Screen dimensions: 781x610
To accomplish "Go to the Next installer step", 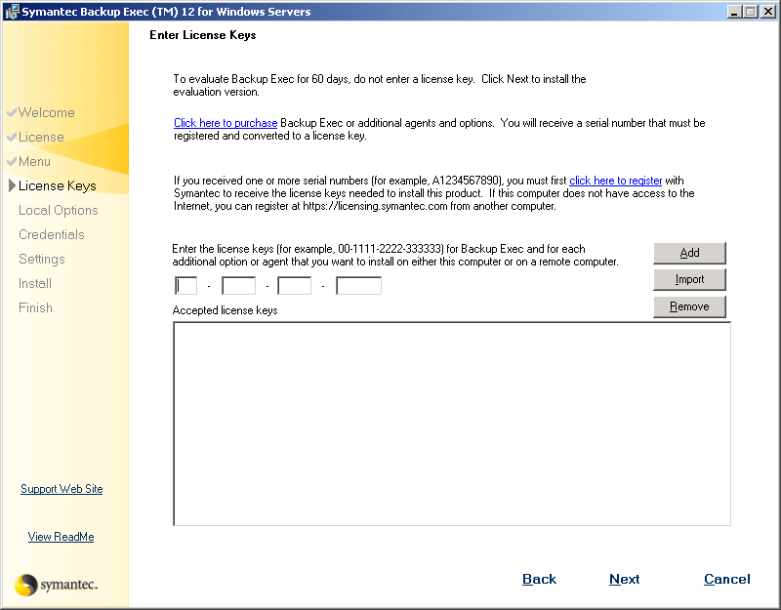I will click(x=624, y=579).
